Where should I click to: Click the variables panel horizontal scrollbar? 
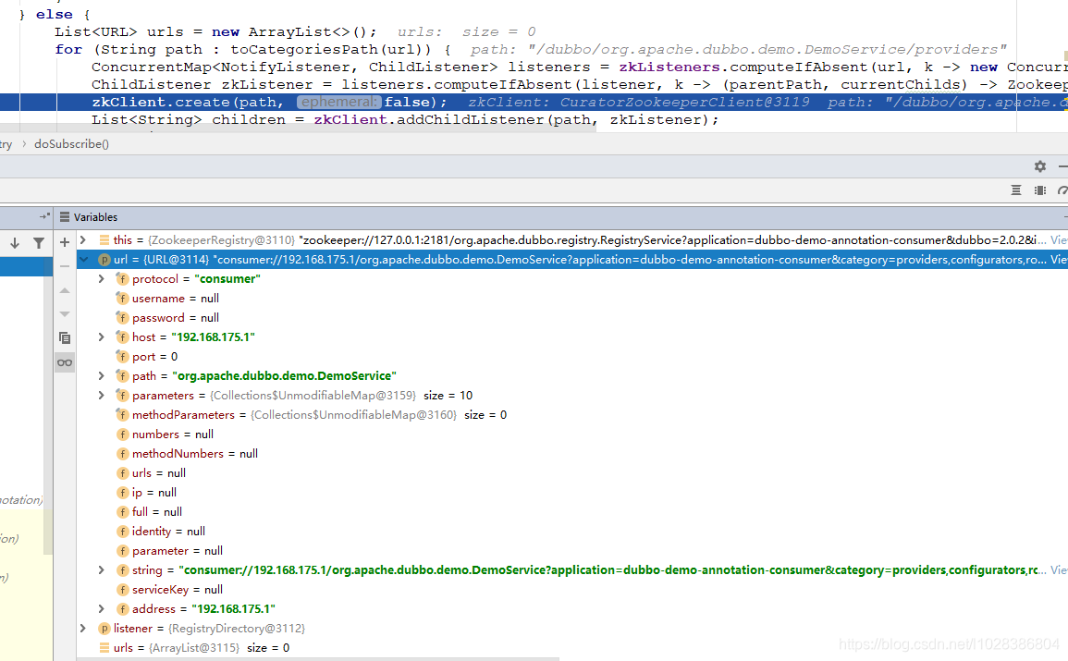pyautogui.click(x=317, y=659)
